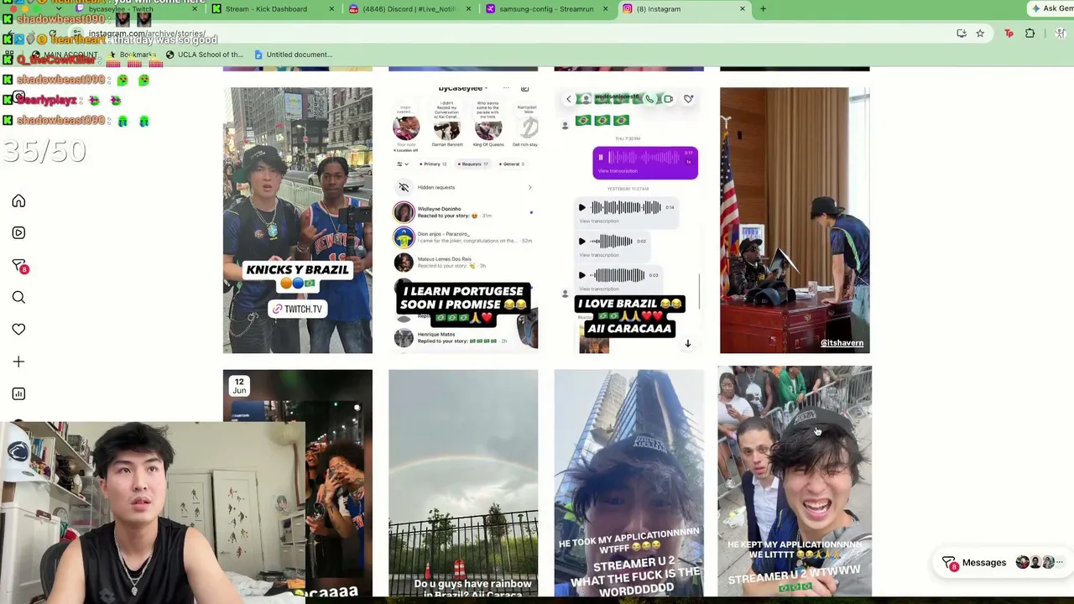The height and width of the screenshot is (604, 1074).
Task: Open the I LEARN PORTUGESE SOON story
Action: pyautogui.click(x=463, y=220)
